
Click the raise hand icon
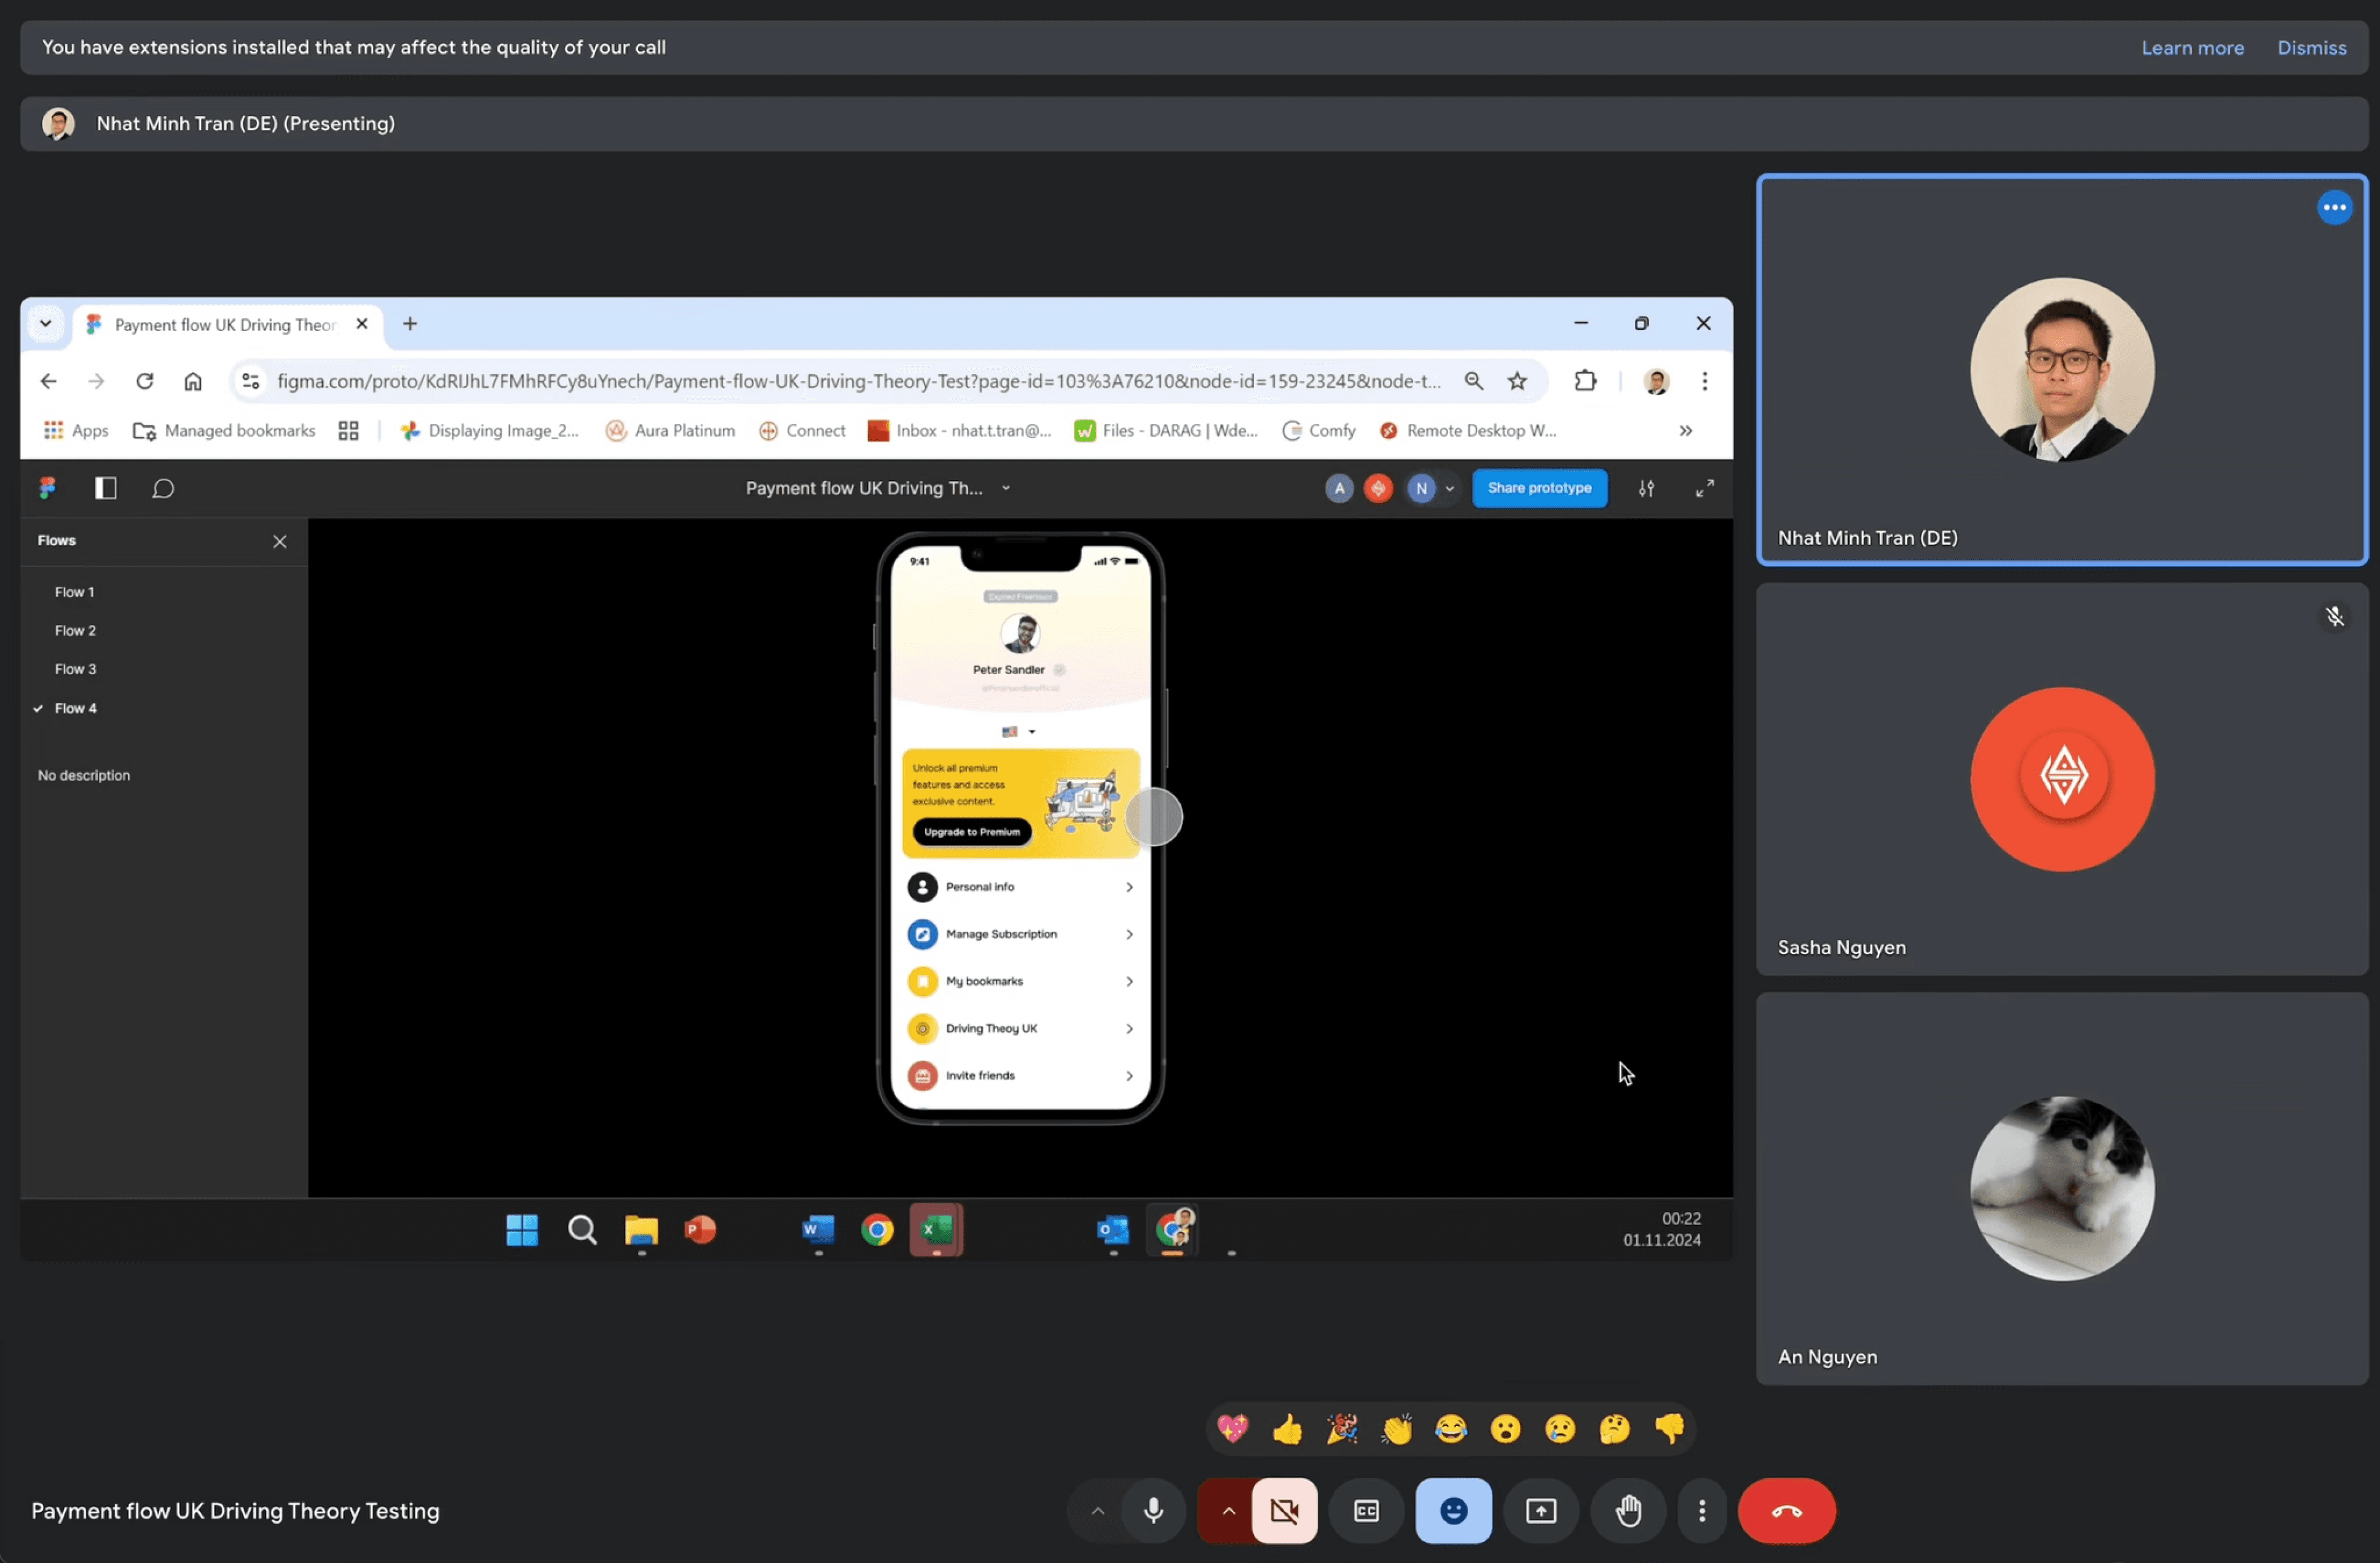pyautogui.click(x=1628, y=1510)
